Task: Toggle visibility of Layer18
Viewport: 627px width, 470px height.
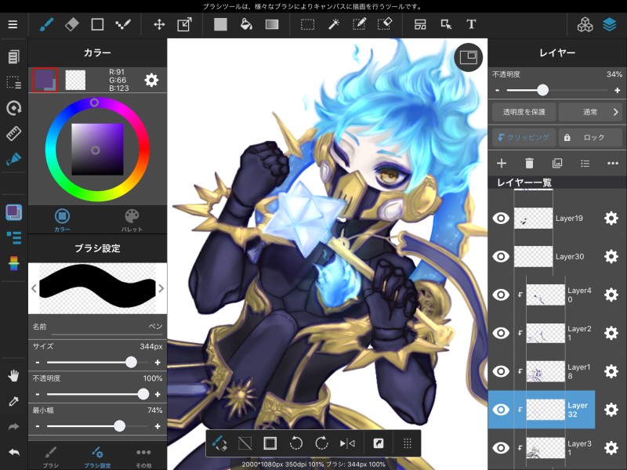Action: pyautogui.click(x=501, y=371)
